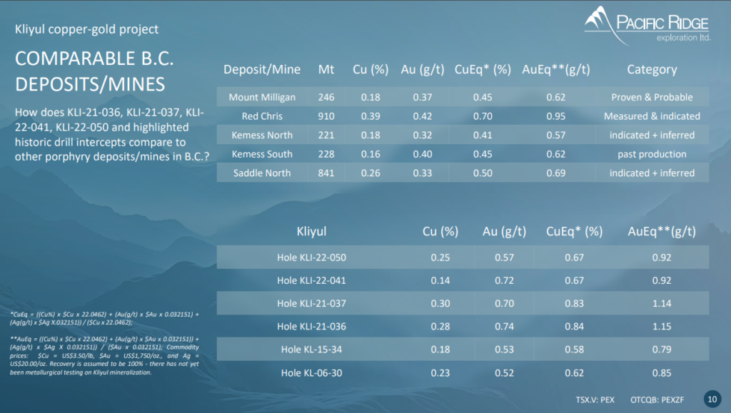Click the 1.14 AuEq value for KLI-21-037
The width and height of the screenshot is (731, 413).
coord(662,304)
